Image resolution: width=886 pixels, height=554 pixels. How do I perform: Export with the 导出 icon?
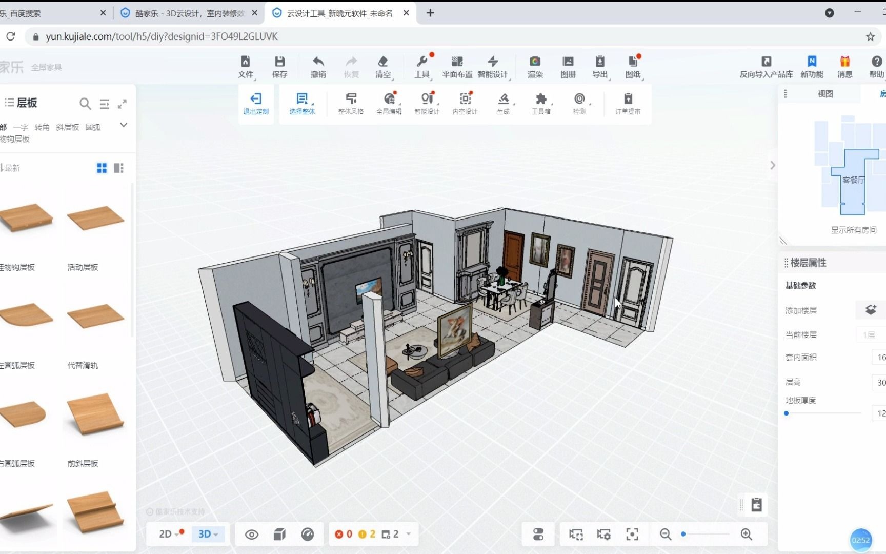click(600, 67)
